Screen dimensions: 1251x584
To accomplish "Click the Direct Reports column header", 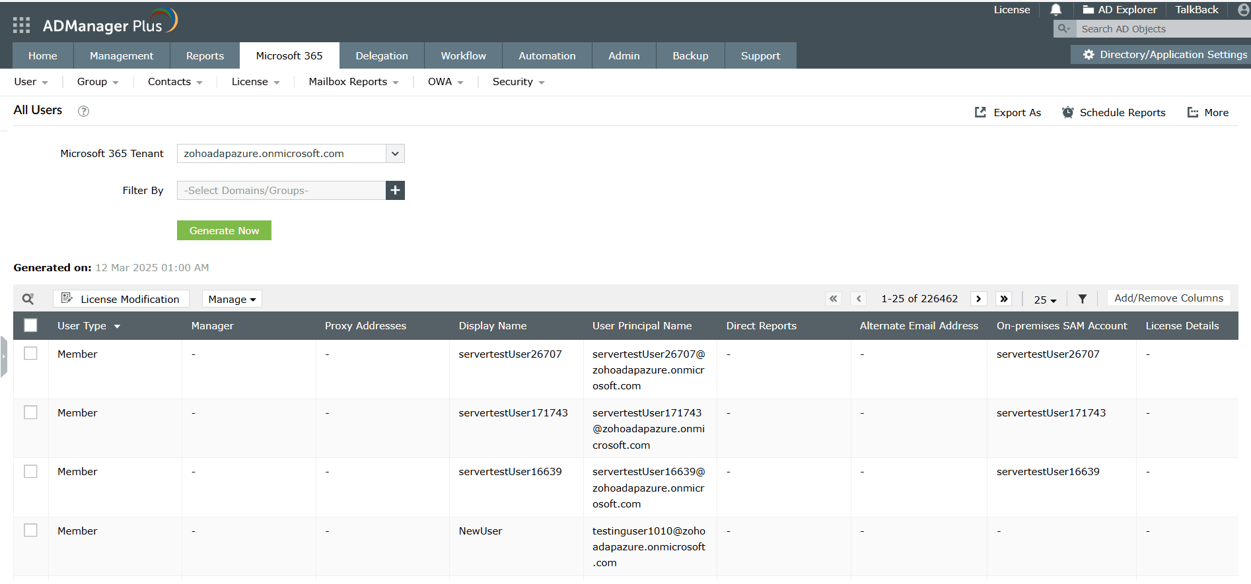I will (x=762, y=326).
